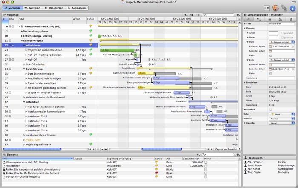Toggle Privat checkbox for Hardware risk row
The width and height of the screenshot is (298, 188).
206,170
